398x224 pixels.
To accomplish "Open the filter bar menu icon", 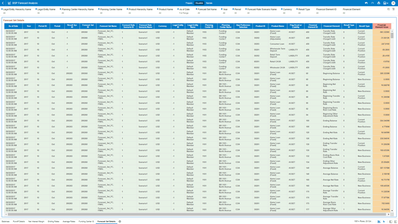I will coord(393,9).
